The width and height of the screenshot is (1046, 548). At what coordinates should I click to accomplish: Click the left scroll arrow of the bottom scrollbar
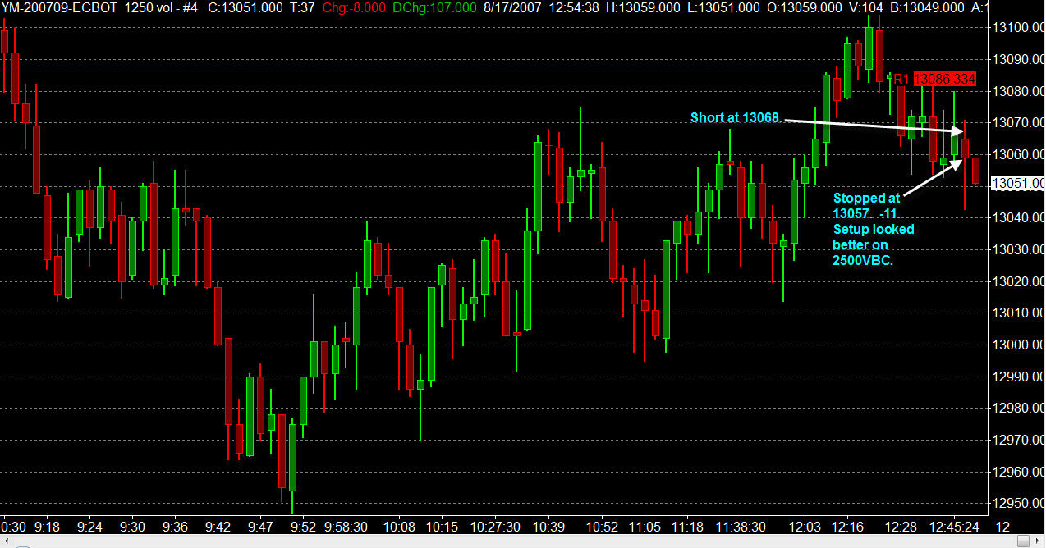[x=7, y=541]
